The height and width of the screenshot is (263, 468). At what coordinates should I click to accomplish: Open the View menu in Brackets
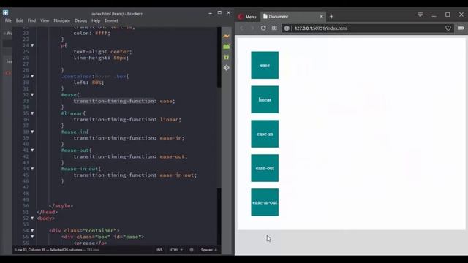point(45,20)
